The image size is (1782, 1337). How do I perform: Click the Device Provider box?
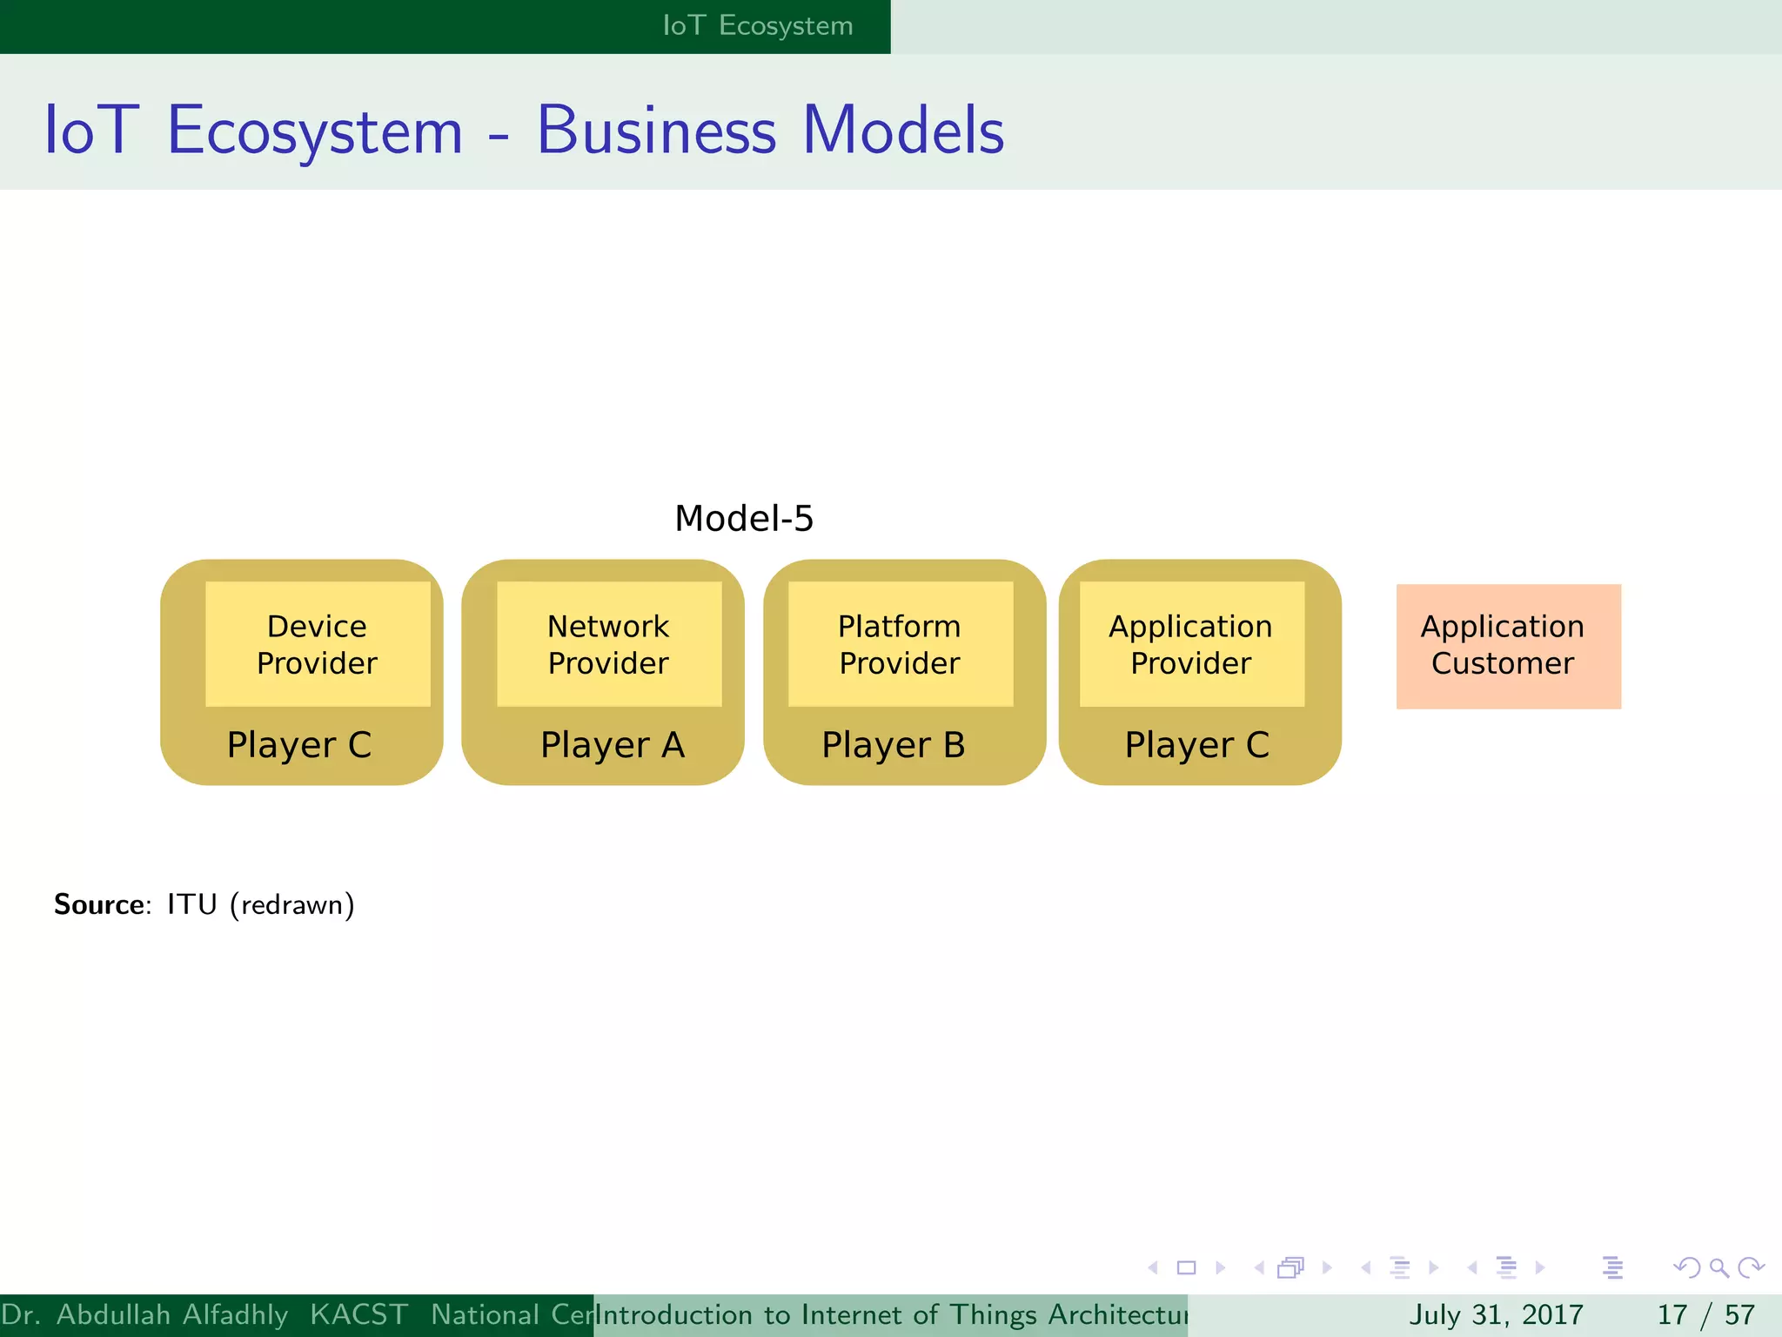[x=318, y=645]
